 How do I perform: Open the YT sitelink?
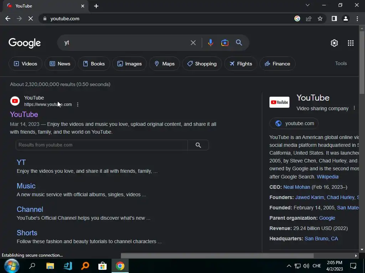tap(21, 162)
